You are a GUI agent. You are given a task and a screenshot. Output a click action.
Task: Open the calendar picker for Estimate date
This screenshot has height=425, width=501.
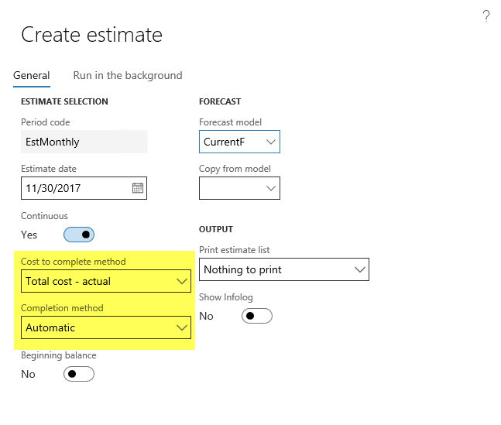137,188
